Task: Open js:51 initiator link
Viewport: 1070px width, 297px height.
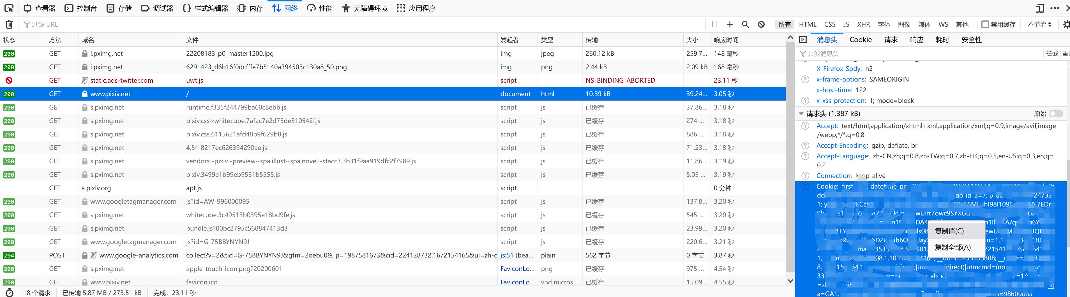Action: coord(507,256)
